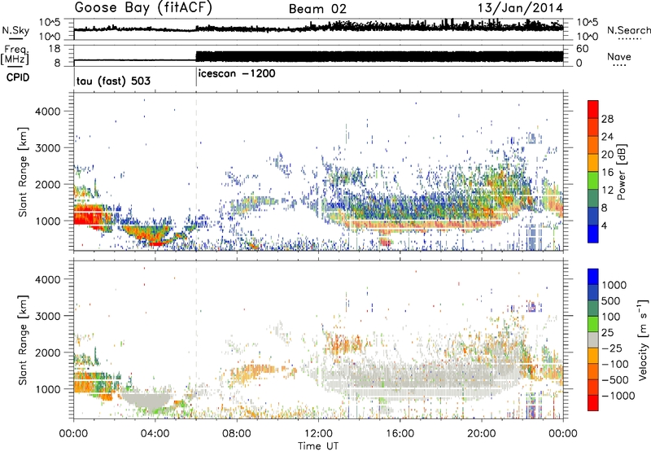Click the 'Power [dB]' color bar label

[621, 172]
